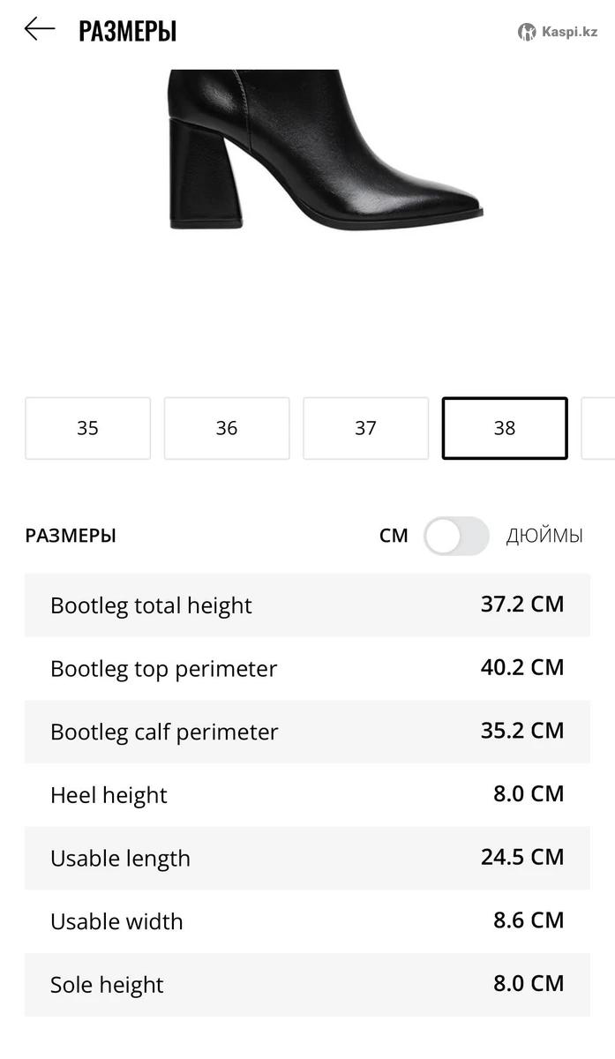Tap the Usable length row
The image size is (615, 1059).
(x=307, y=858)
